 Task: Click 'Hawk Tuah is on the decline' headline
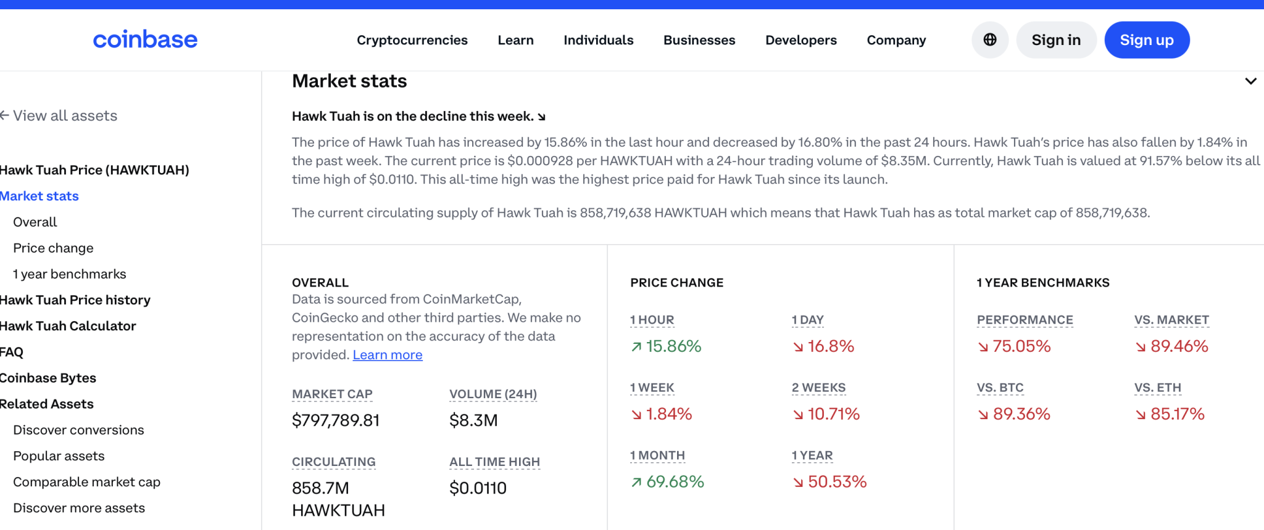point(418,116)
